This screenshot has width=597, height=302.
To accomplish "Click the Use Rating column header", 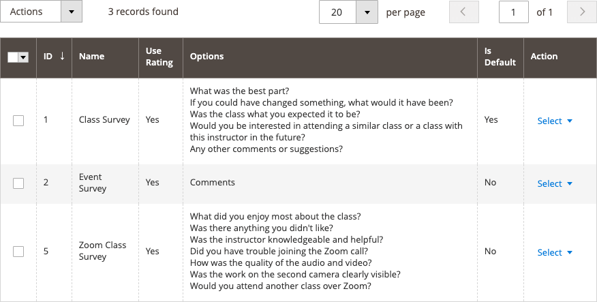I will pyautogui.click(x=159, y=57).
